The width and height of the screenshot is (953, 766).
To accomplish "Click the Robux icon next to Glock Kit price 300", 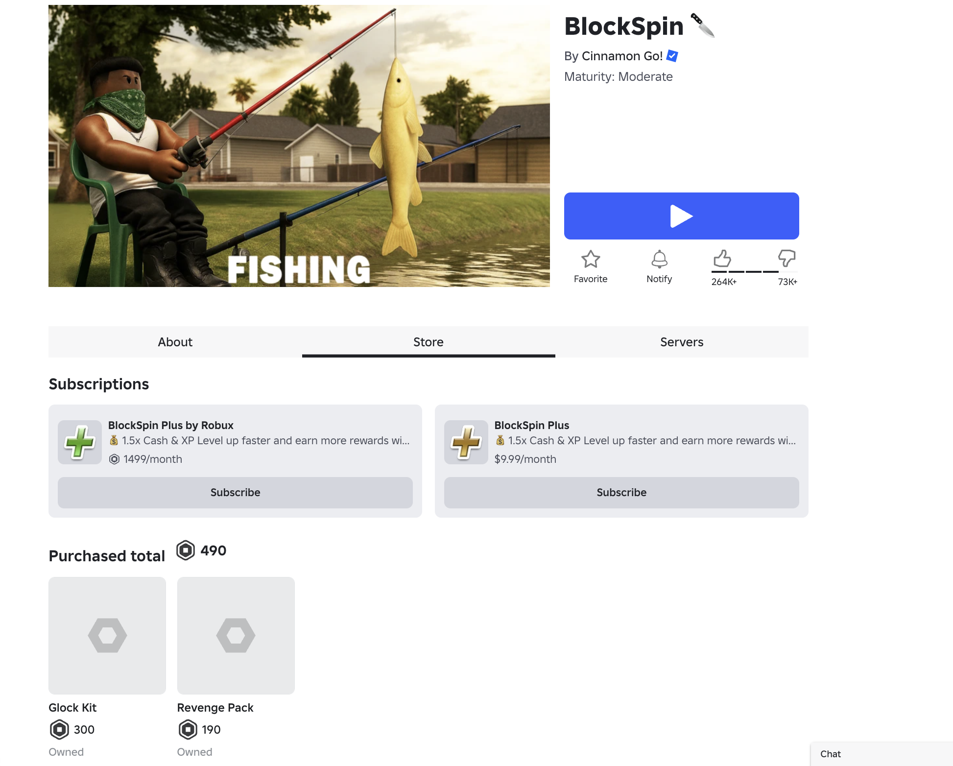I will (59, 729).
